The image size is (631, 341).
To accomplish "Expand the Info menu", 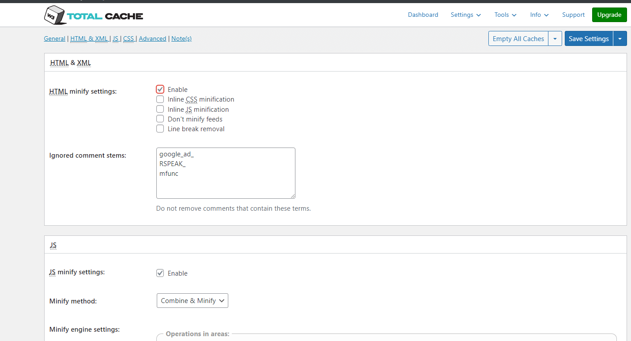I will coord(540,15).
